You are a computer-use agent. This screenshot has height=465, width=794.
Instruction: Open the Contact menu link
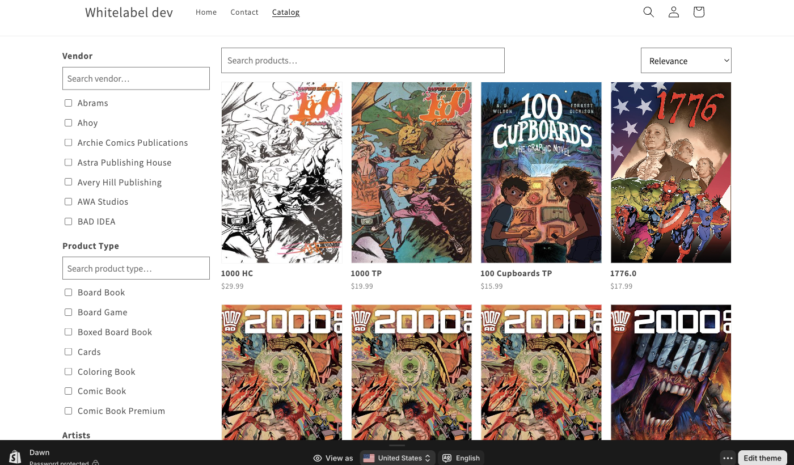tap(244, 12)
